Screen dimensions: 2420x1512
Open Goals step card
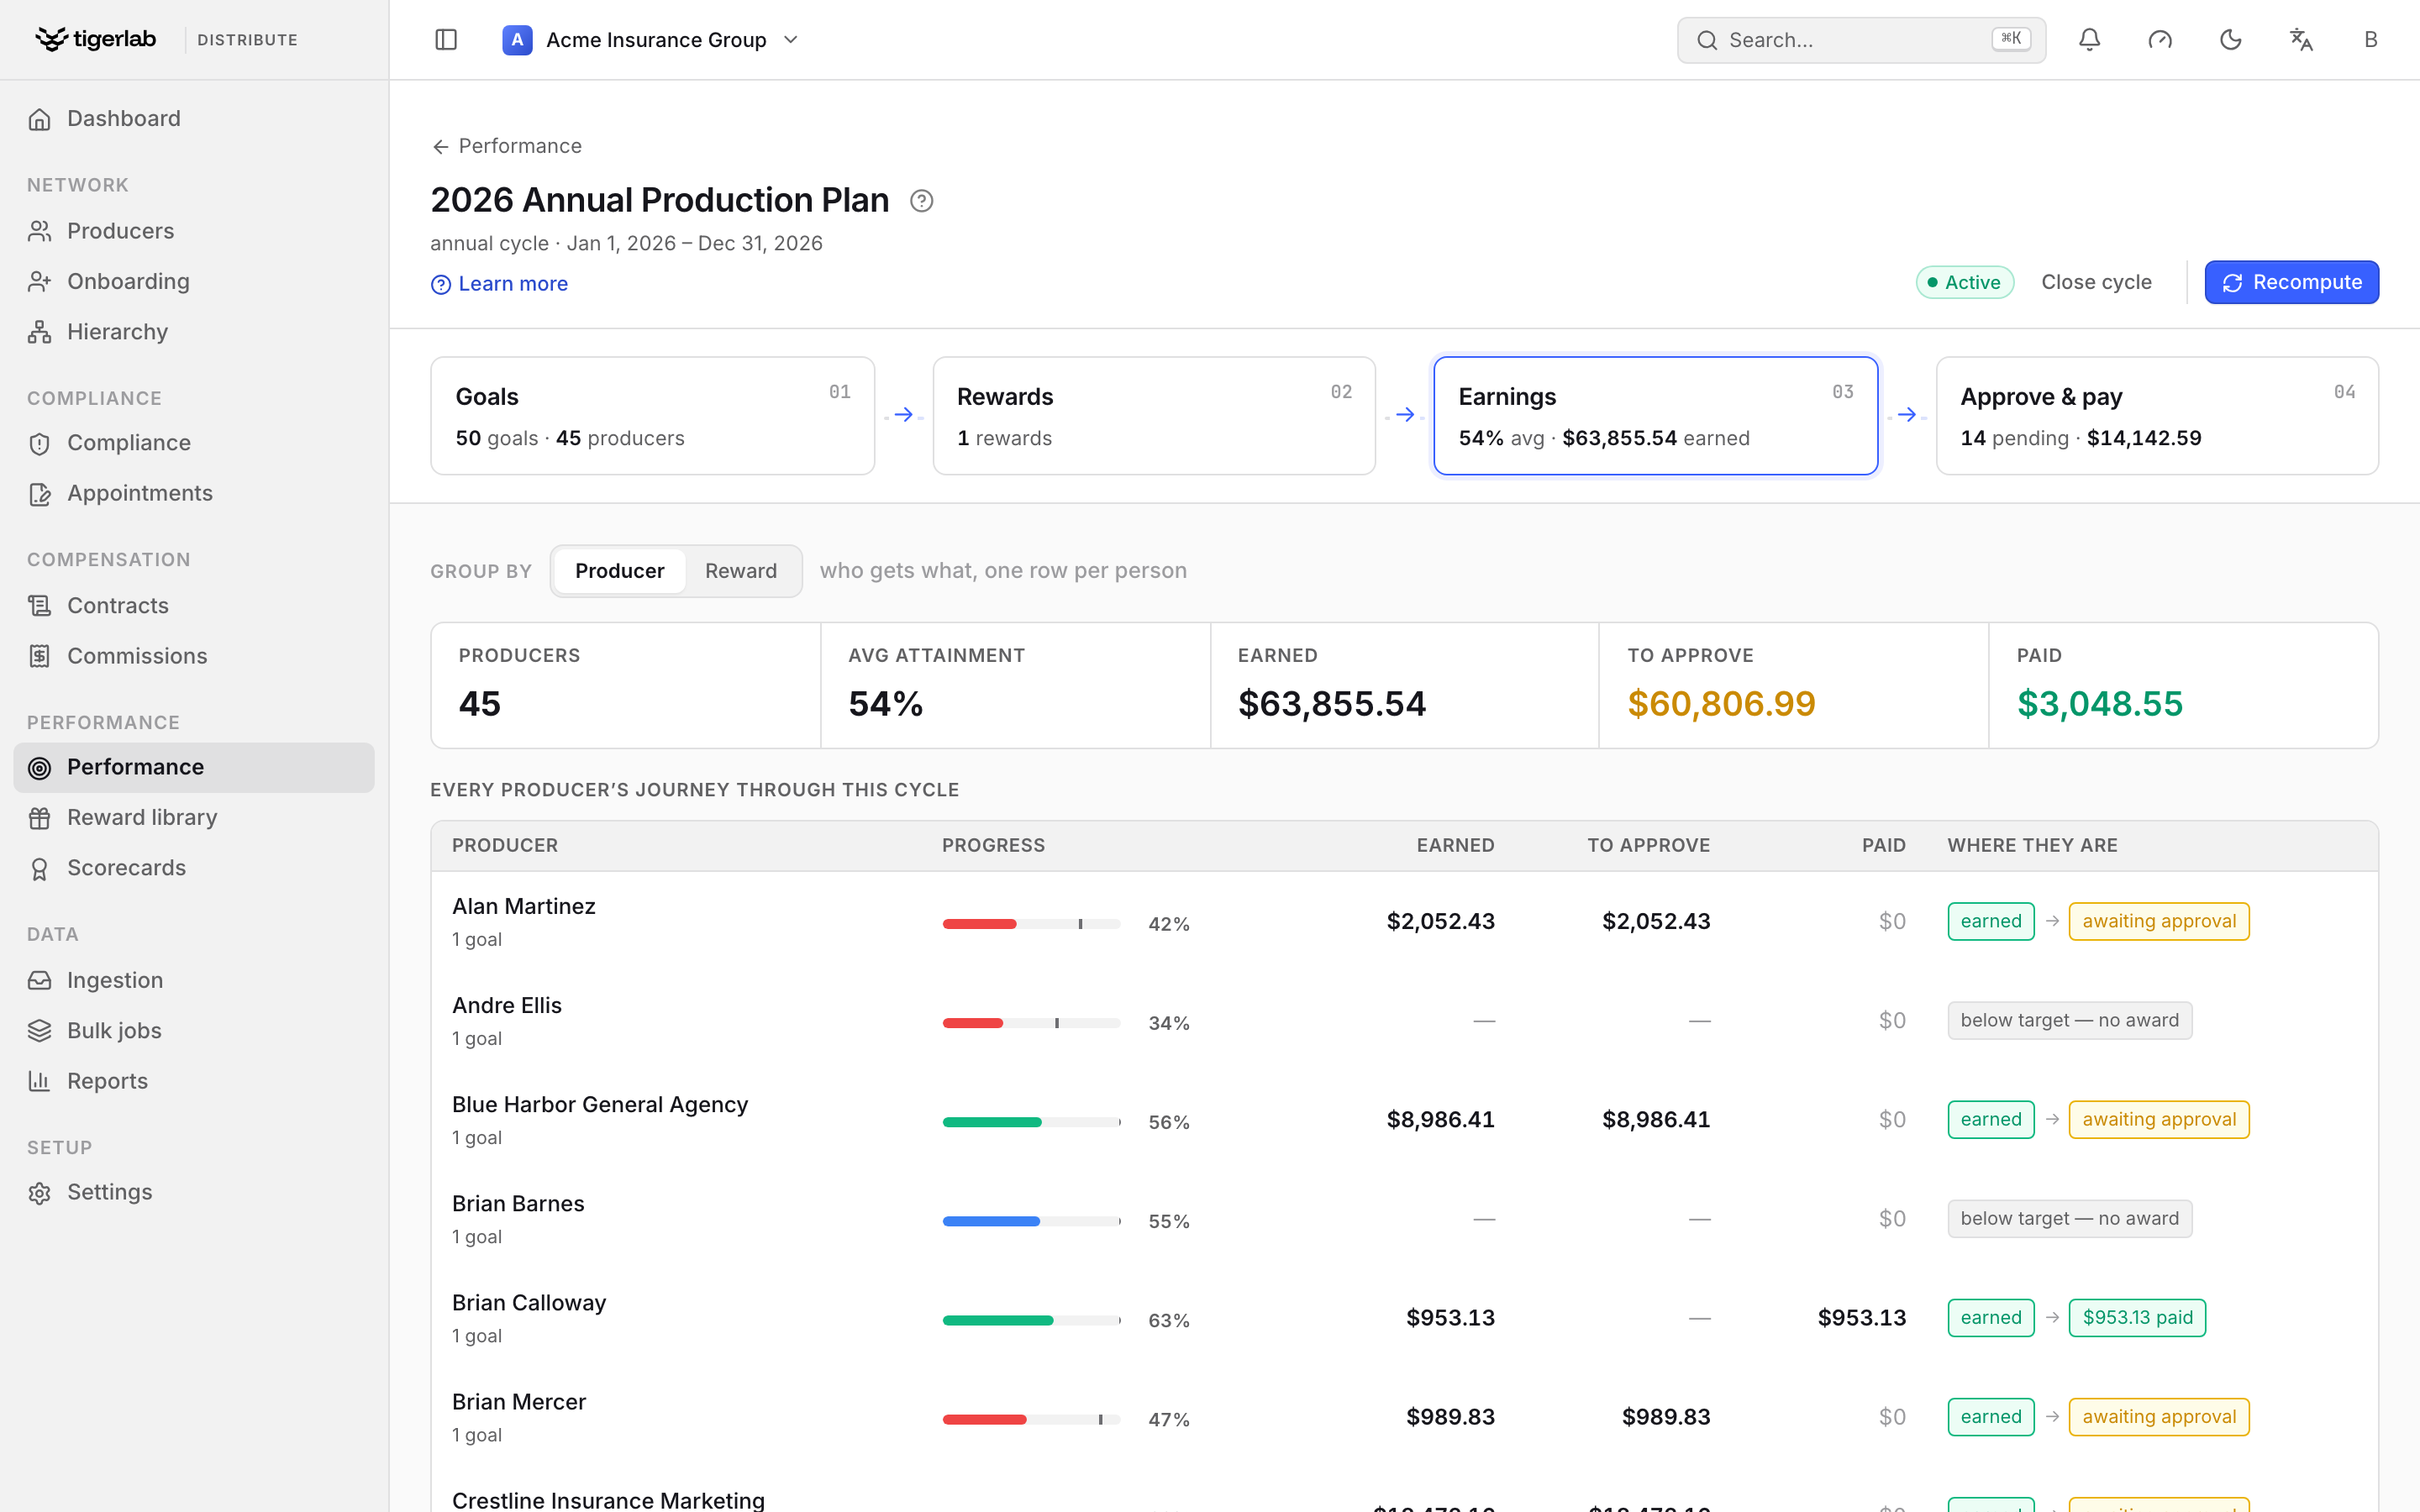click(x=652, y=416)
